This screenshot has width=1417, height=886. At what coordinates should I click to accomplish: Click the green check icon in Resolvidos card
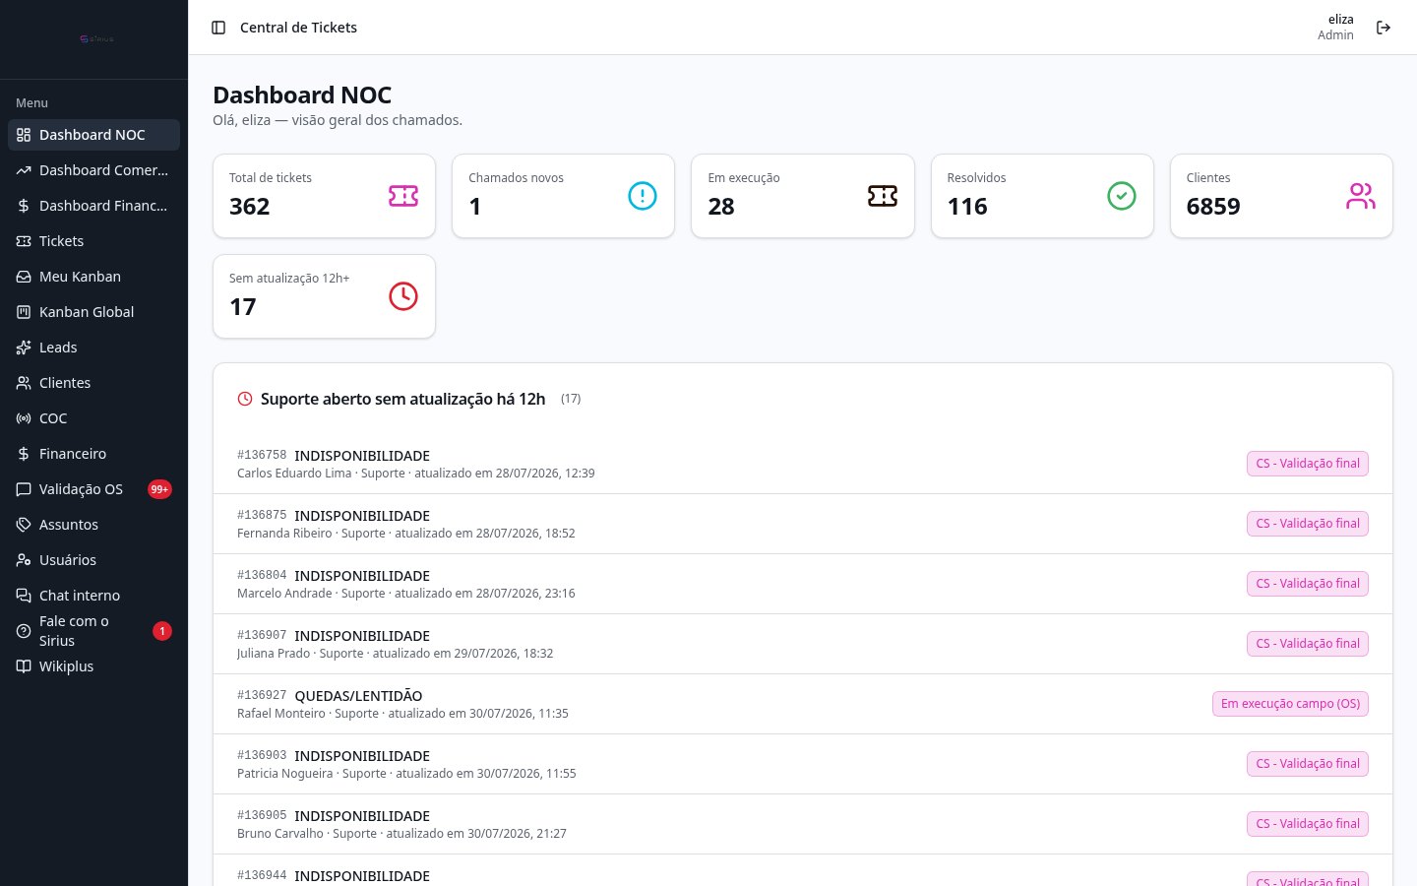point(1122,196)
